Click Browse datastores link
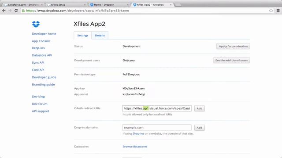The height and width of the screenshot is (158, 282). [x=135, y=147]
